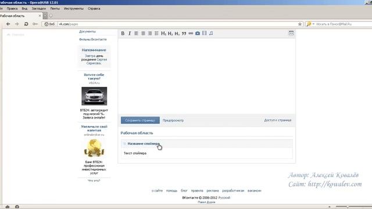
Task: Open the Ленты menu
Action: click(55, 9)
